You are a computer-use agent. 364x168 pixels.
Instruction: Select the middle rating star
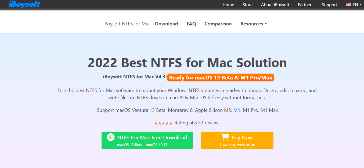click(x=163, y=123)
